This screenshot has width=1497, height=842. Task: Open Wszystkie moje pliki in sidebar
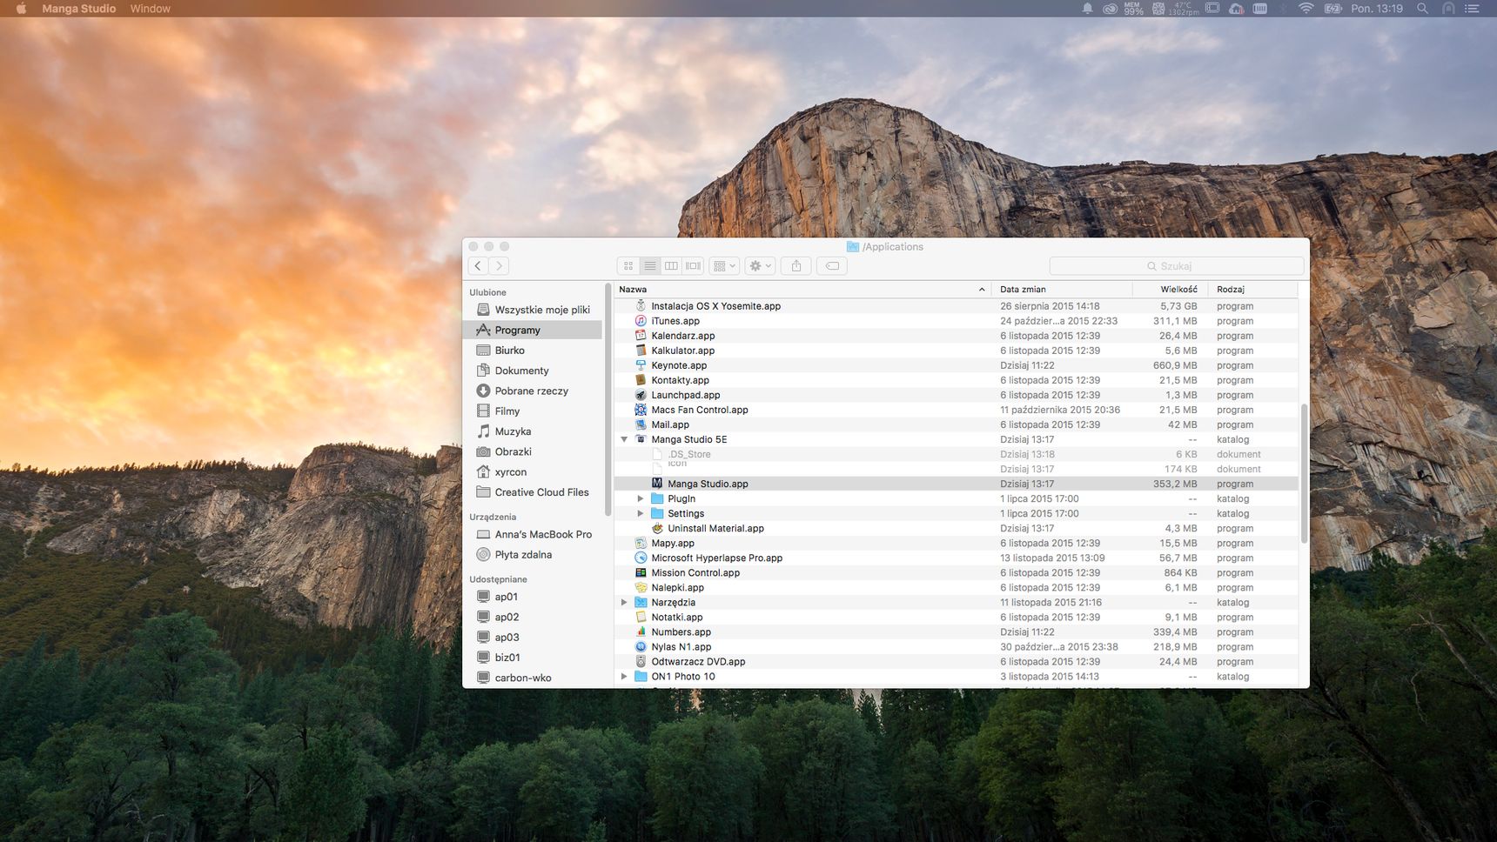[533, 310]
